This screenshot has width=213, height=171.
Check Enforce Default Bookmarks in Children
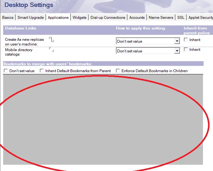click(118, 71)
